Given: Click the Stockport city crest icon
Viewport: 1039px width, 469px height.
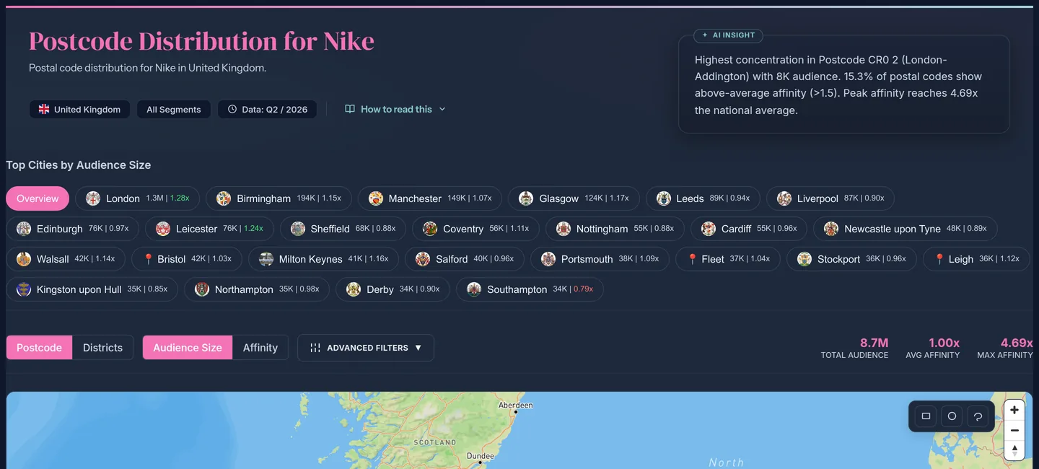Looking at the screenshot, I should (805, 259).
